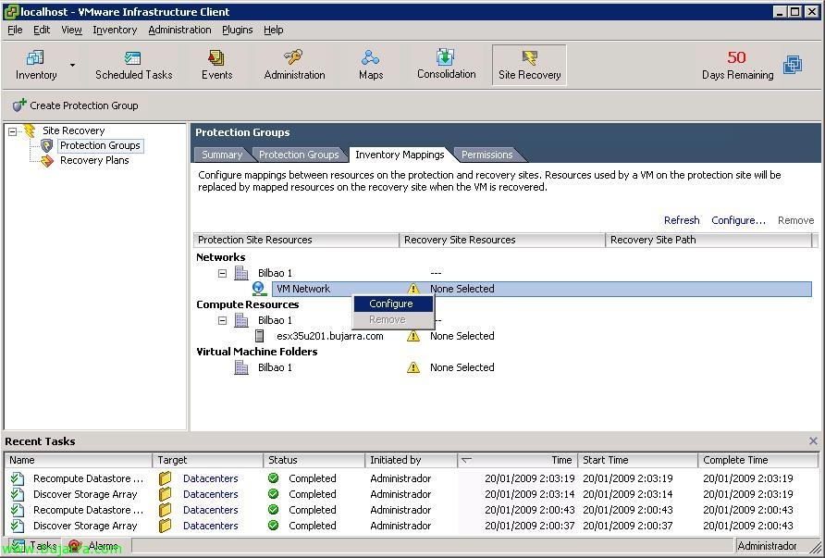The image size is (825, 558).
Task: Switch to the Permissions tab
Action: [x=486, y=155]
